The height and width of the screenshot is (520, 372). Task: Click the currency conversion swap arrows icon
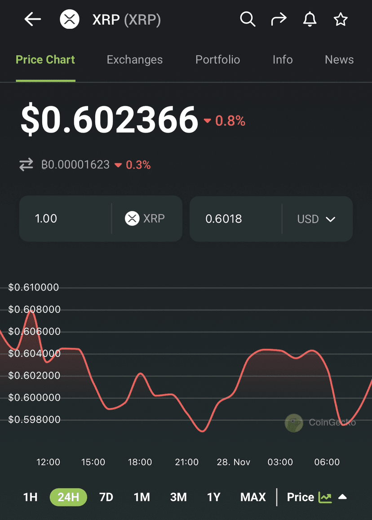(26, 164)
